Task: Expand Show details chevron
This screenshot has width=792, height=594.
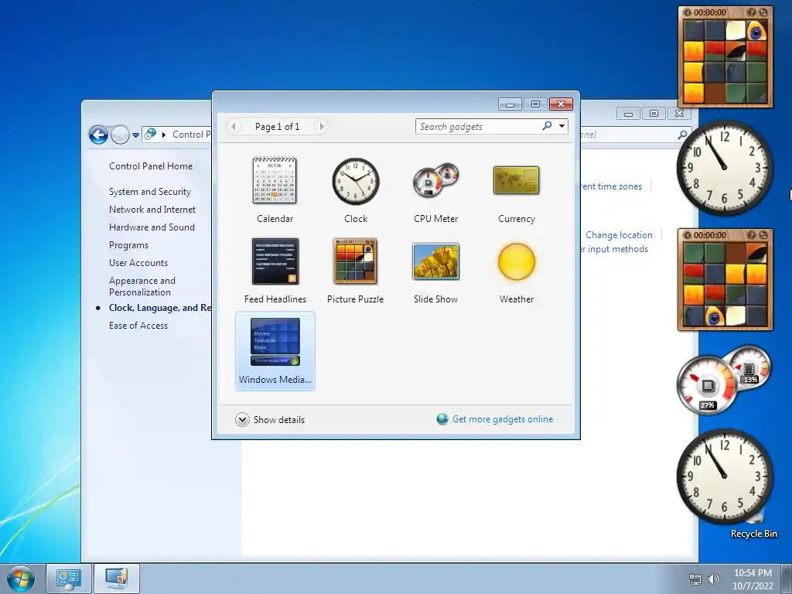Action: point(242,419)
